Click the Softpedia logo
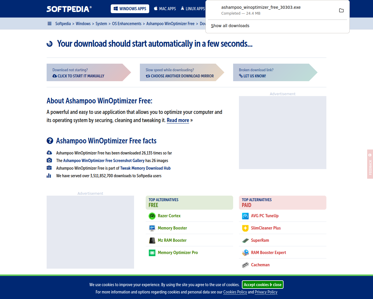 point(69,9)
